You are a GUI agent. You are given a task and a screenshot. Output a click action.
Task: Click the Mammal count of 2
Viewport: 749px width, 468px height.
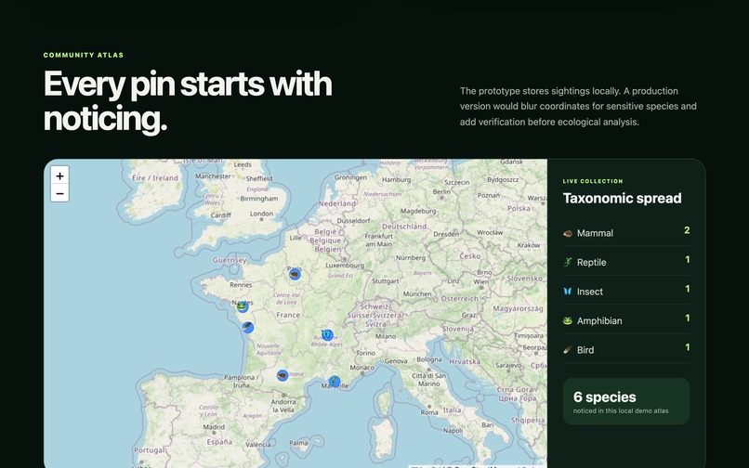pos(687,230)
